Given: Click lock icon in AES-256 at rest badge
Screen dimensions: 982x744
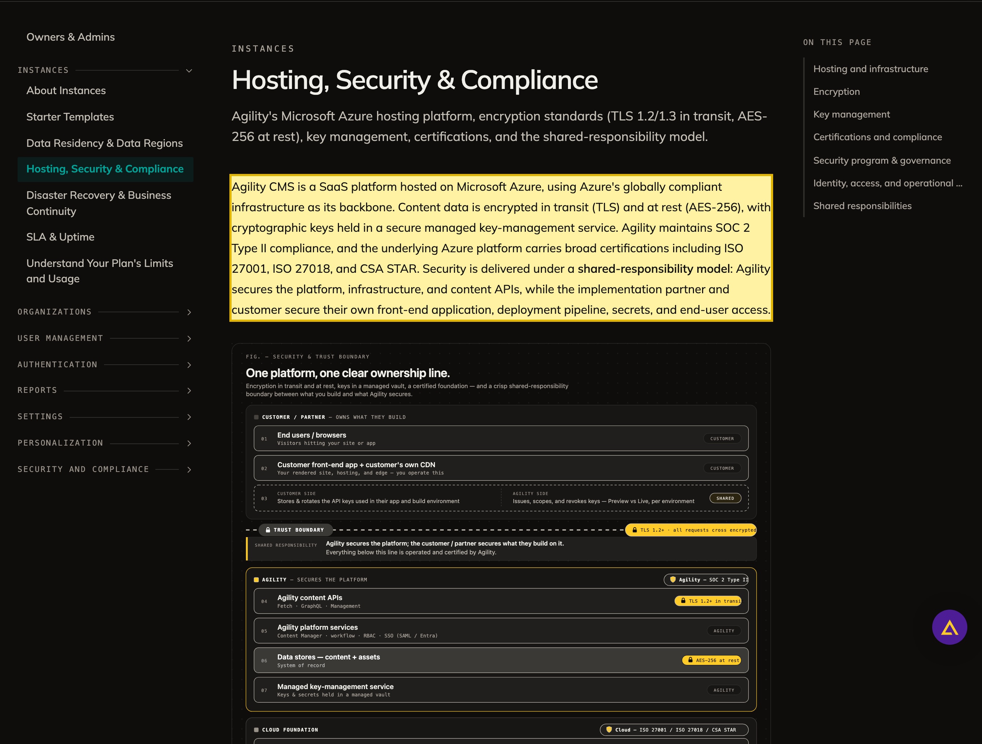Looking at the screenshot, I should (x=690, y=660).
